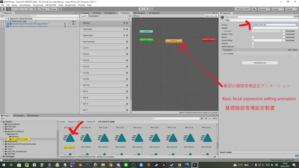Select the Rotate tool in toolbar
Viewport: 299px width, 168px height.
[13, 9]
